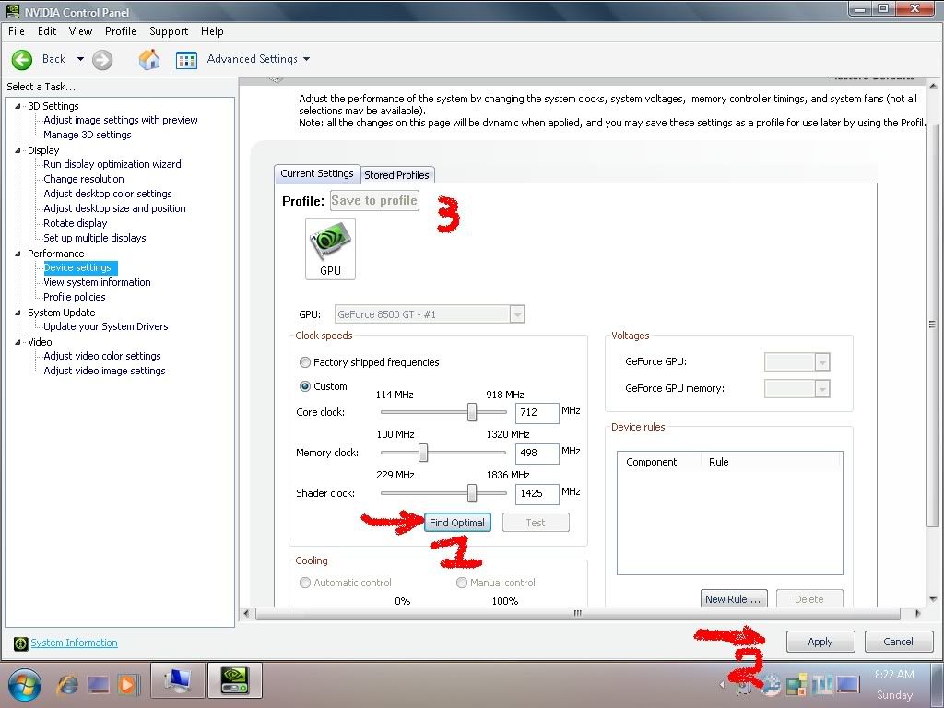Choose Automatic control cooling option
This screenshot has height=708, width=944.
pos(304,583)
